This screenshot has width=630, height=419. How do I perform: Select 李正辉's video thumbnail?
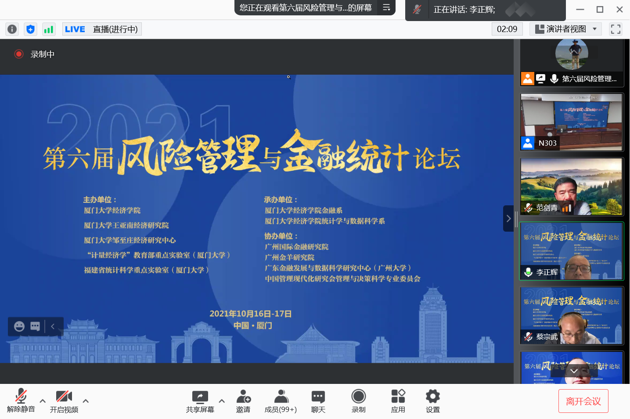(x=572, y=251)
